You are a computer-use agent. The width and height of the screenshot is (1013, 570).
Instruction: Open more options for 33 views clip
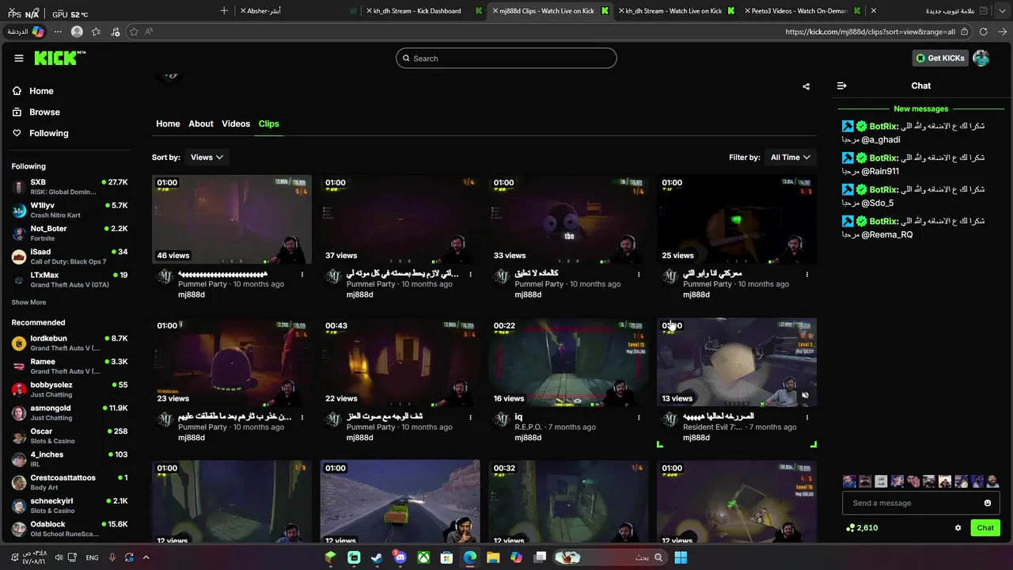[x=639, y=275]
